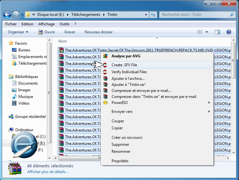Image resolution: width=239 pixels, height=180 pixels.
Task: Click the navigation pane scroll-up arrow
Action: 49,40
